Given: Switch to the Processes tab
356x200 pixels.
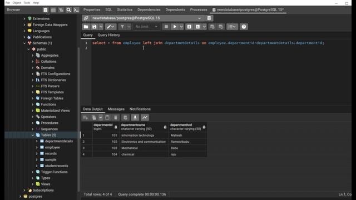Looking at the screenshot, I should pos(199,10).
